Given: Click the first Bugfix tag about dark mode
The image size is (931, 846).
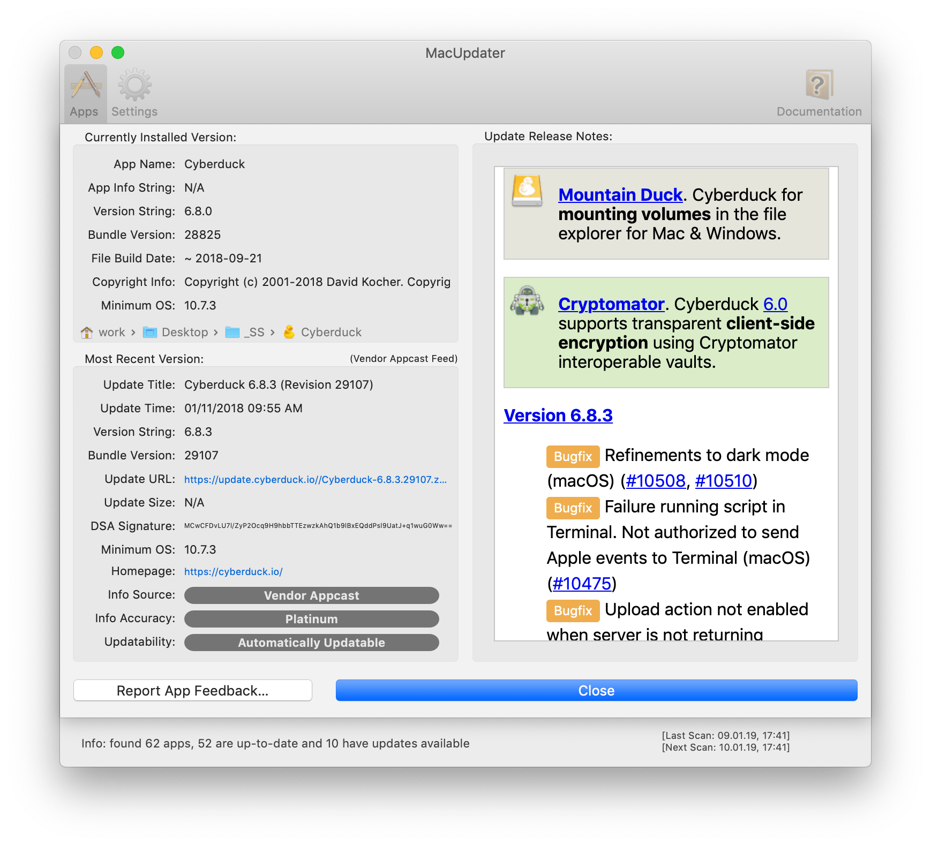Looking at the screenshot, I should [573, 457].
